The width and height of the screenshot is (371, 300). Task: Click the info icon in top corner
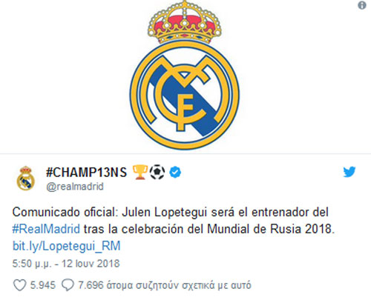pyautogui.click(x=362, y=5)
